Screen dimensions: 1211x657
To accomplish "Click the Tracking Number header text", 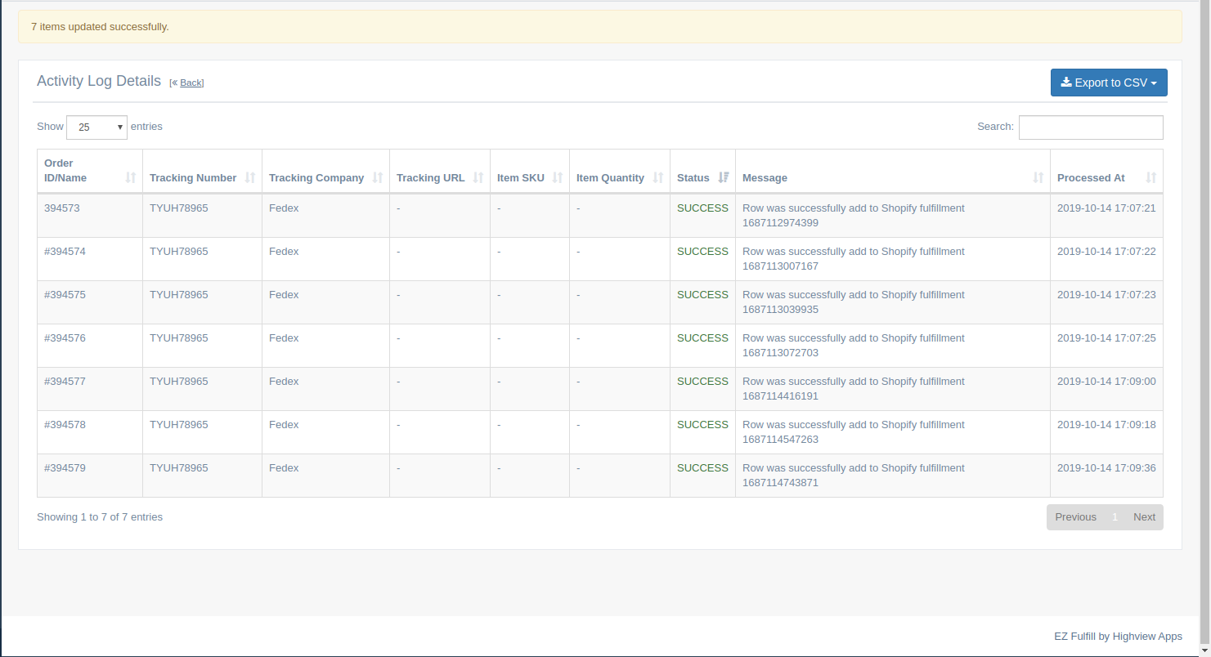I will pyautogui.click(x=193, y=178).
